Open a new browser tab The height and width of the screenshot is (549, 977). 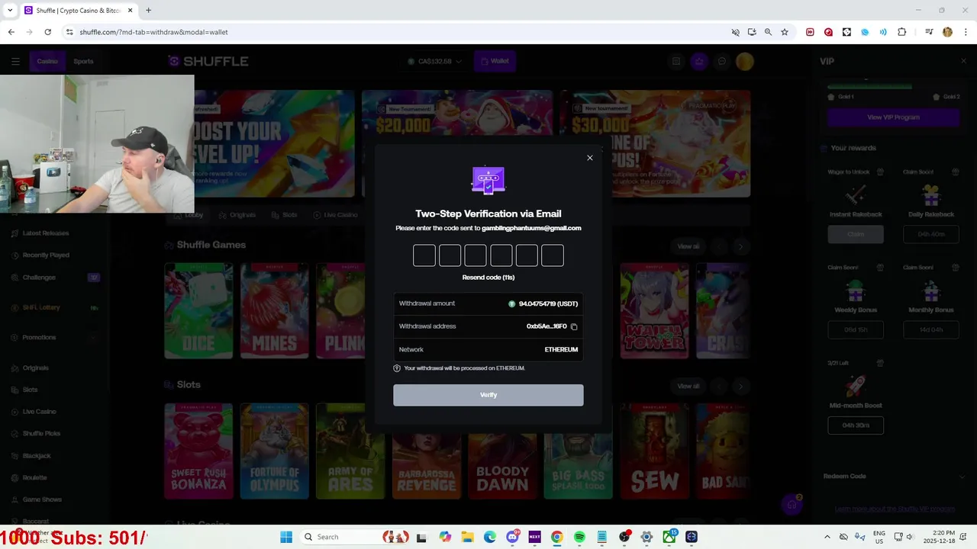point(148,10)
